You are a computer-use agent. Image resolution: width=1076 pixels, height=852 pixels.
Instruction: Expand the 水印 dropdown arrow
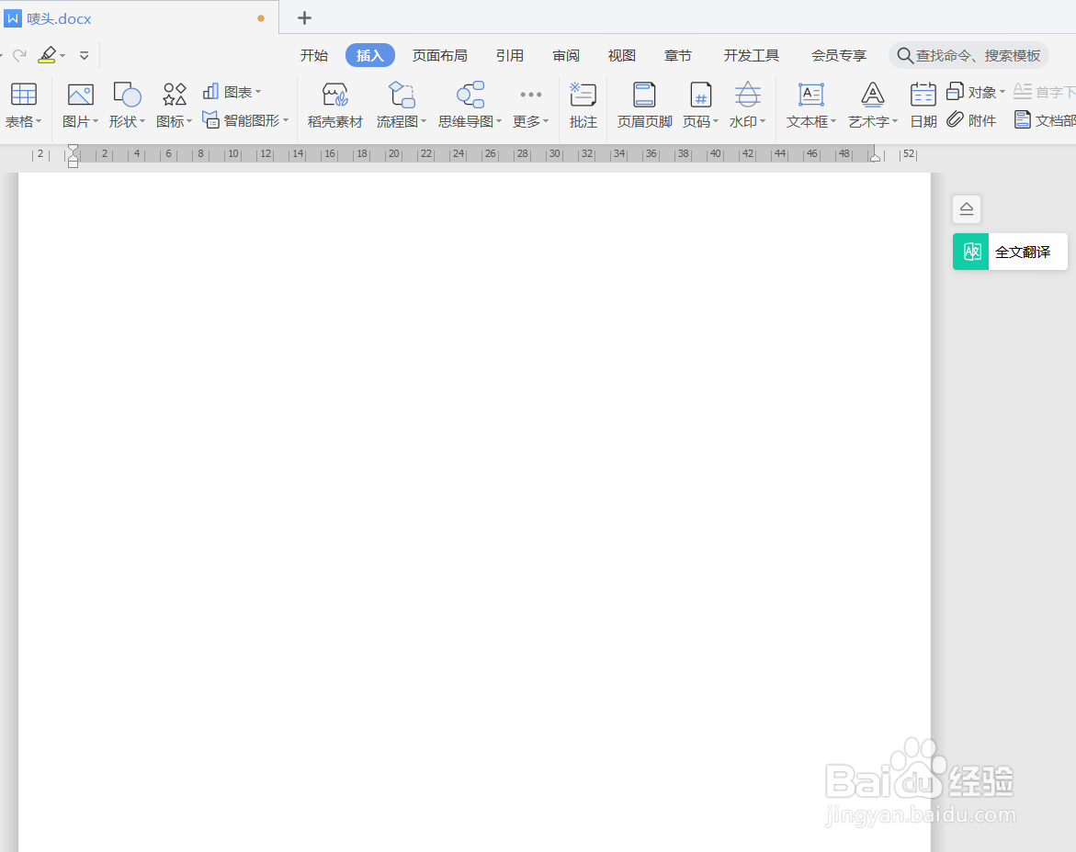(763, 121)
